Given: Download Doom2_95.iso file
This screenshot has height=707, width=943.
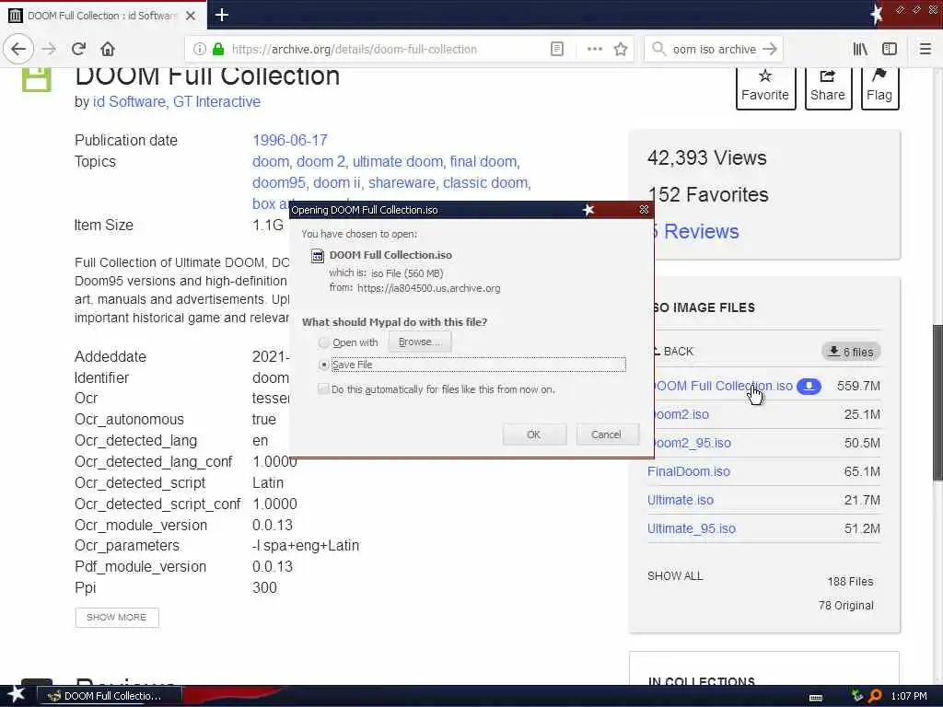Looking at the screenshot, I should 692,443.
